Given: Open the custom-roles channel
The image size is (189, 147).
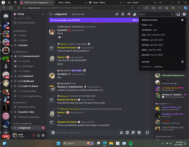Looking at the screenshot, I should coord(29,112).
